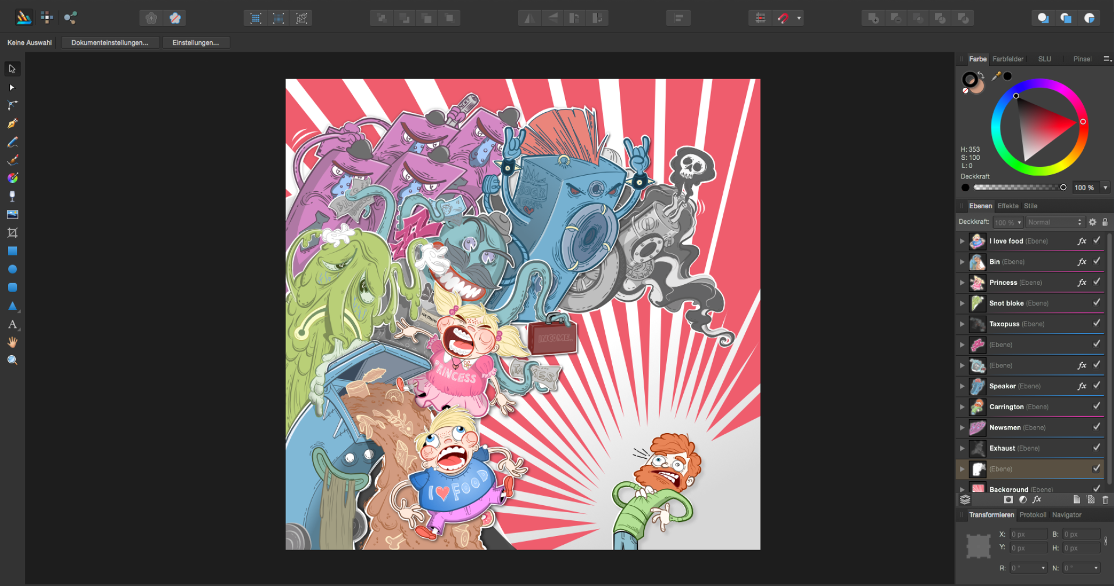Viewport: 1114px width, 586px height.
Task: Switch to the Pinsel tab
Action: [x=1082, y=59]
